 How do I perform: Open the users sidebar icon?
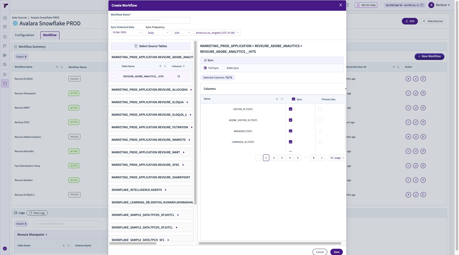[x=5, y=74]
